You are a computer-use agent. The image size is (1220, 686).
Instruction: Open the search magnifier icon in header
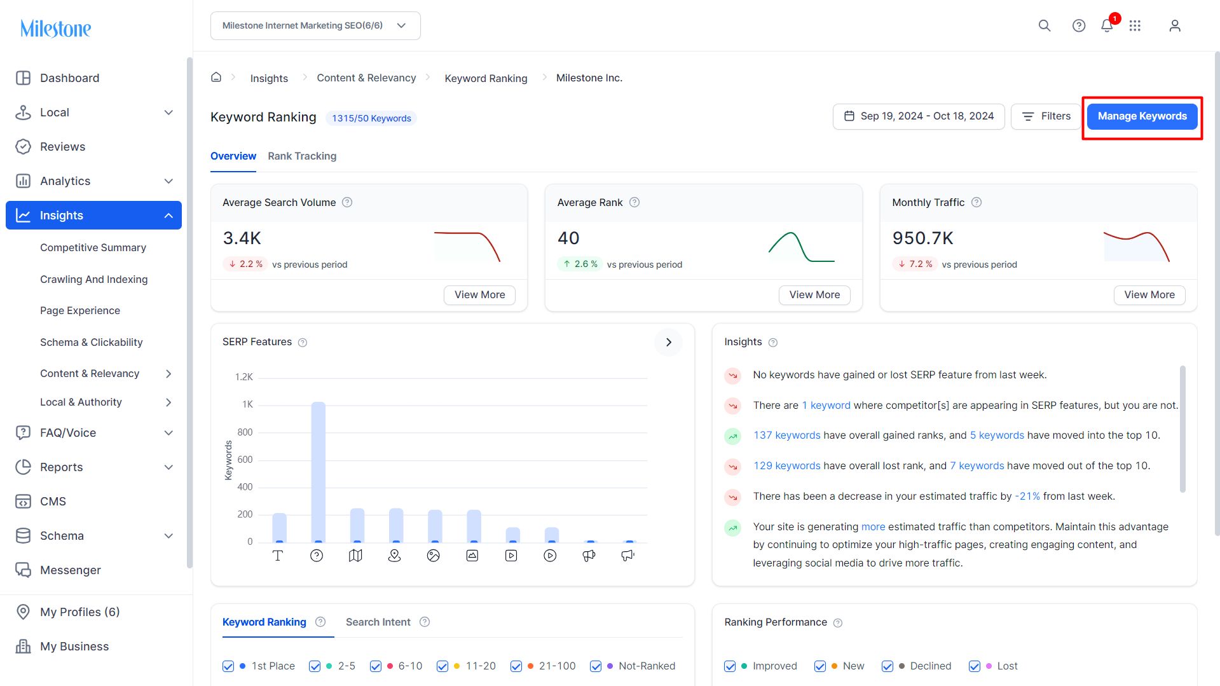1045,25
